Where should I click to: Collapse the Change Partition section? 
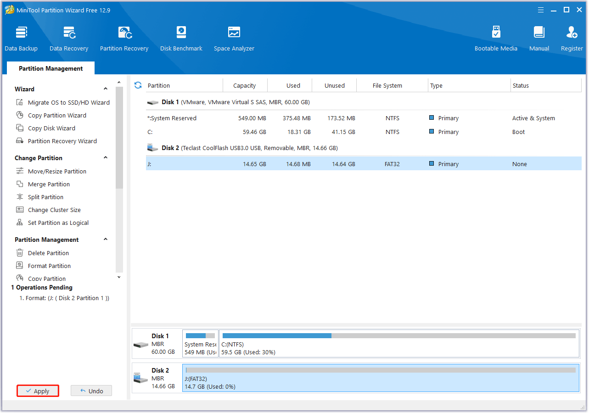click(106, 158)
